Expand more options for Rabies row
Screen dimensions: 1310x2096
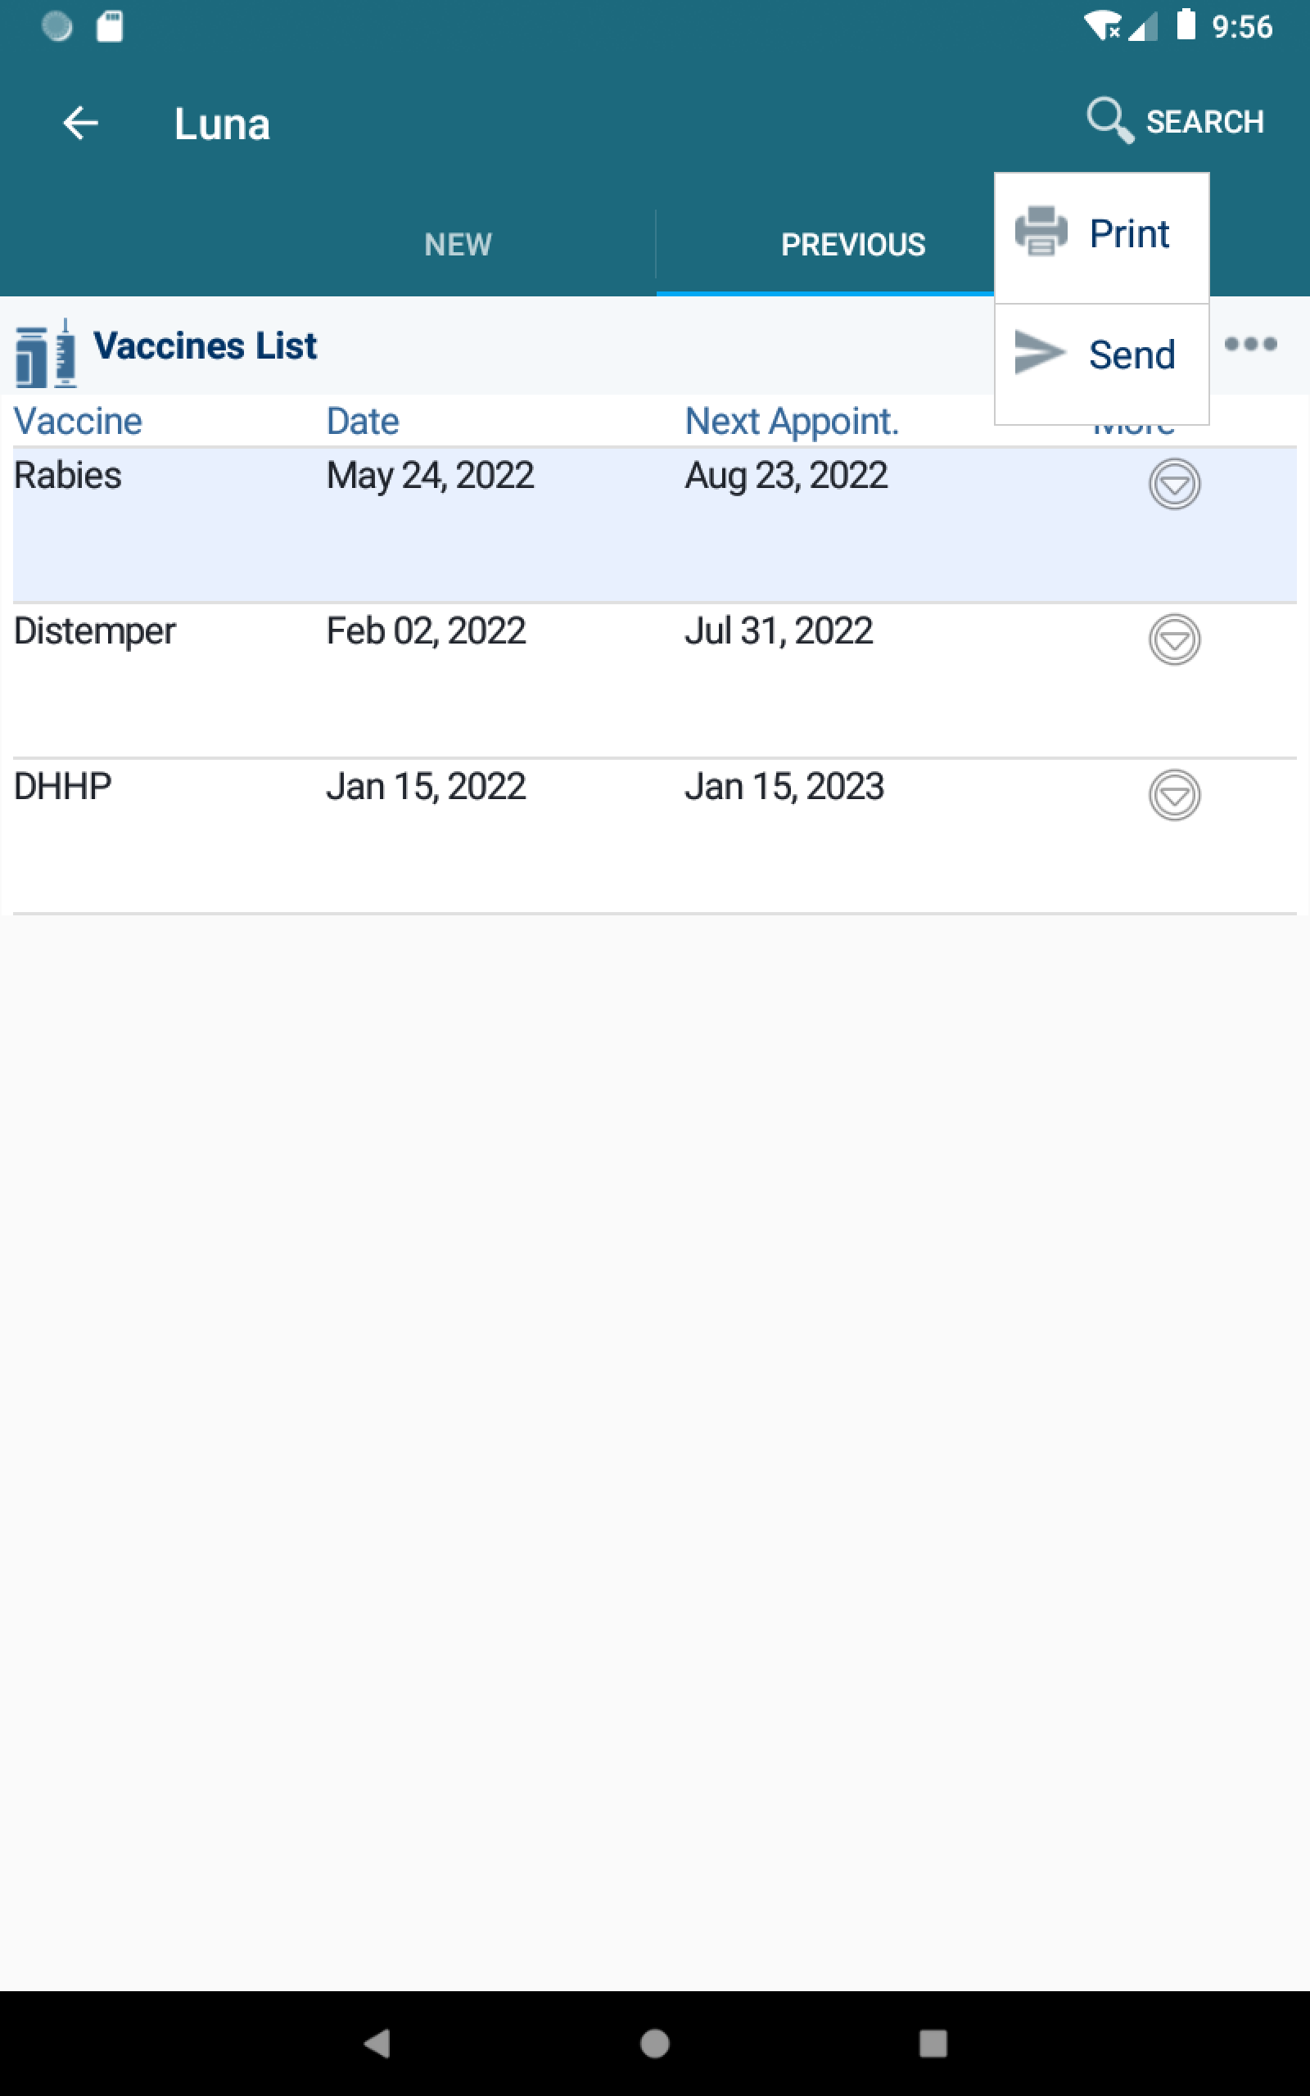pos(1174,484)
